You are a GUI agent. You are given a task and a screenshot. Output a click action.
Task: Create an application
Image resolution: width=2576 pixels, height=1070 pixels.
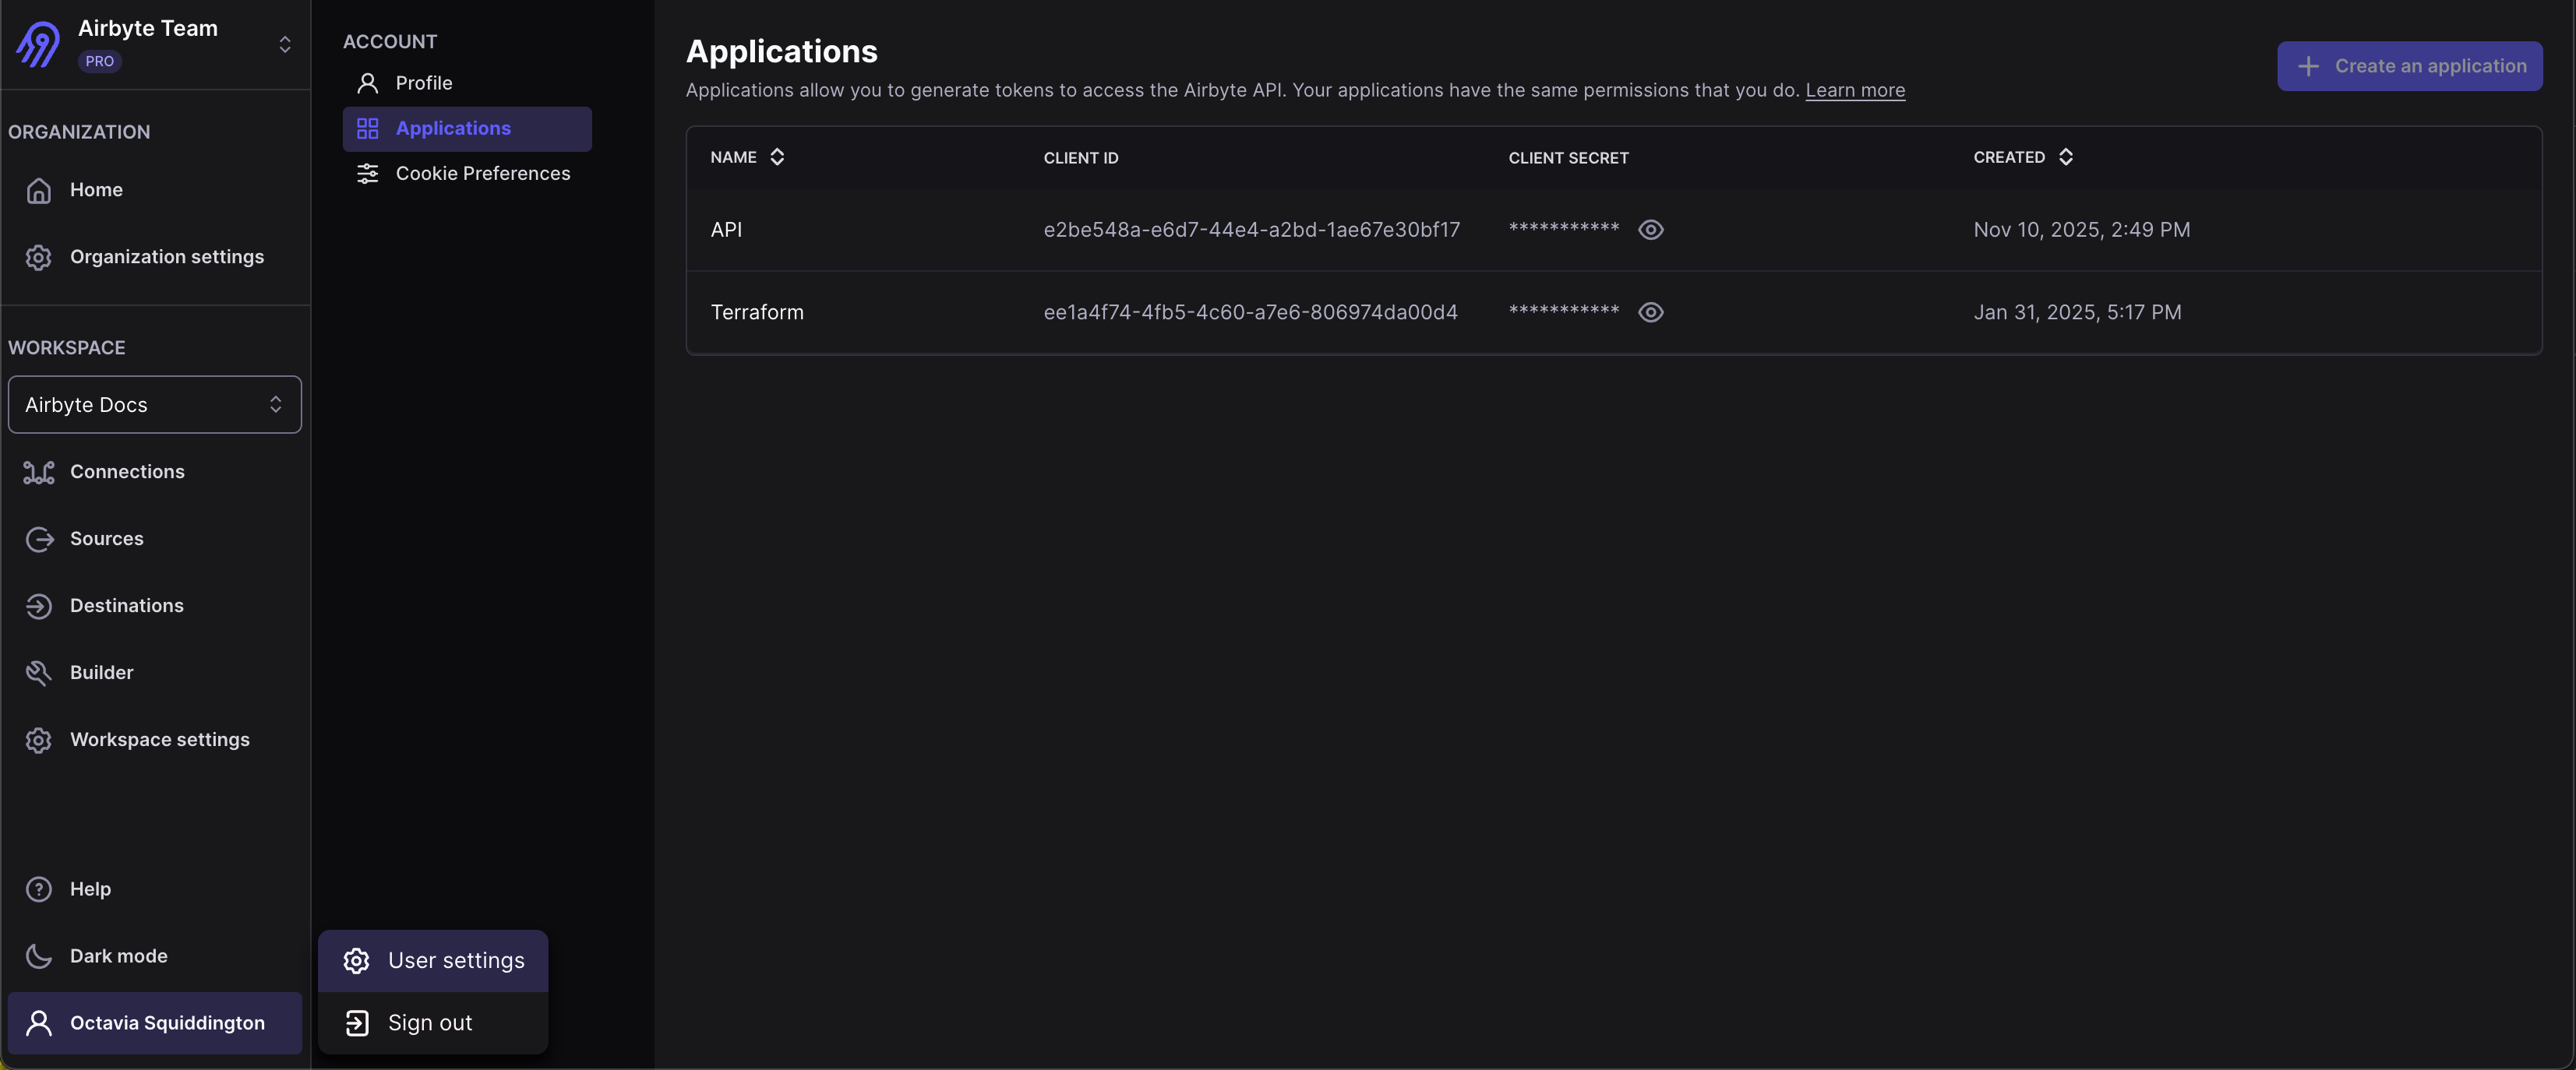[2409, 65]
